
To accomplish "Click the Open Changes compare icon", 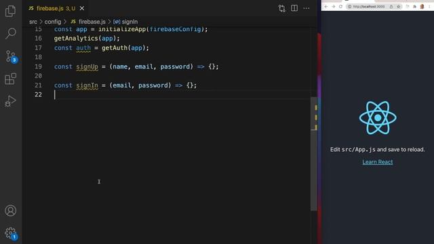I will tap(282, 8).
